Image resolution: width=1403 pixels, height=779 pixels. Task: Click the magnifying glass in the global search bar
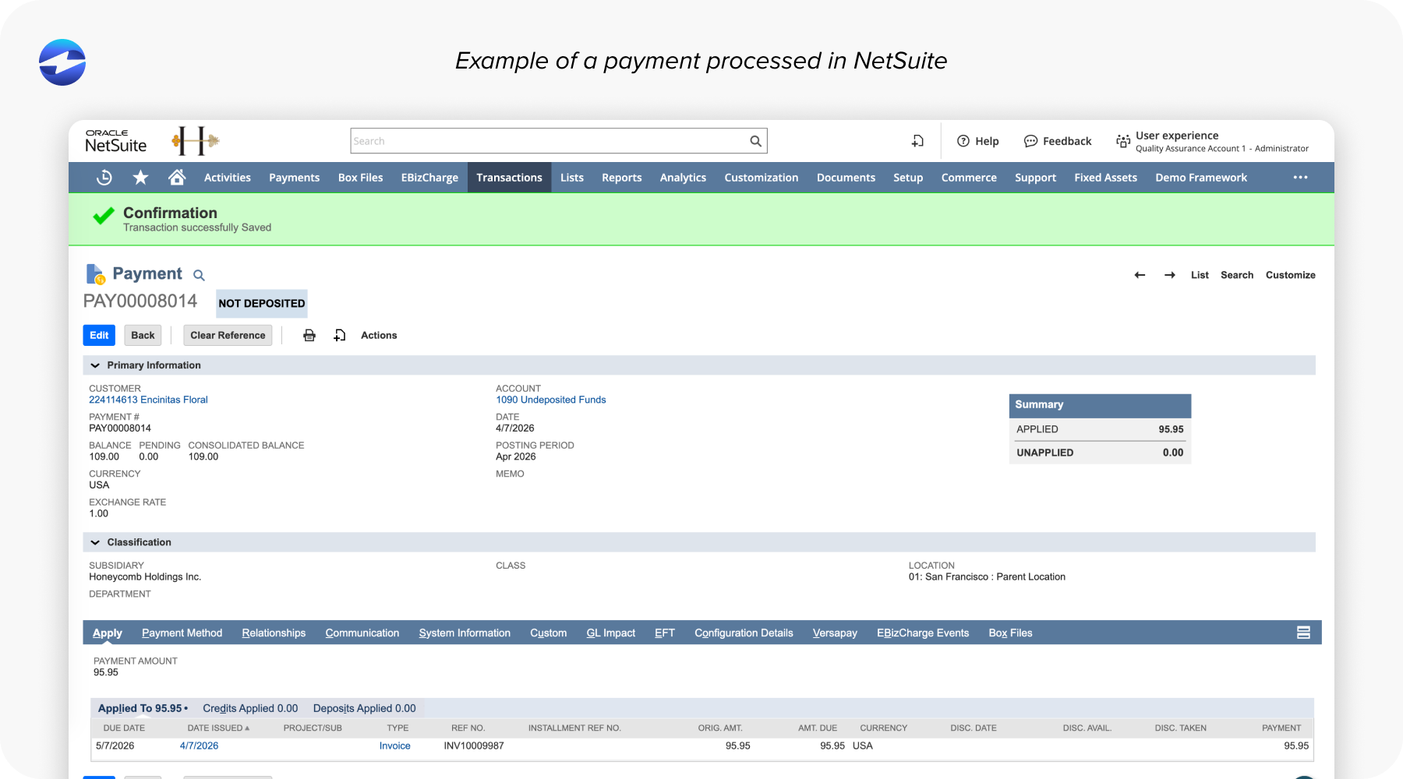pyautogui.click(x=754, y=140)
